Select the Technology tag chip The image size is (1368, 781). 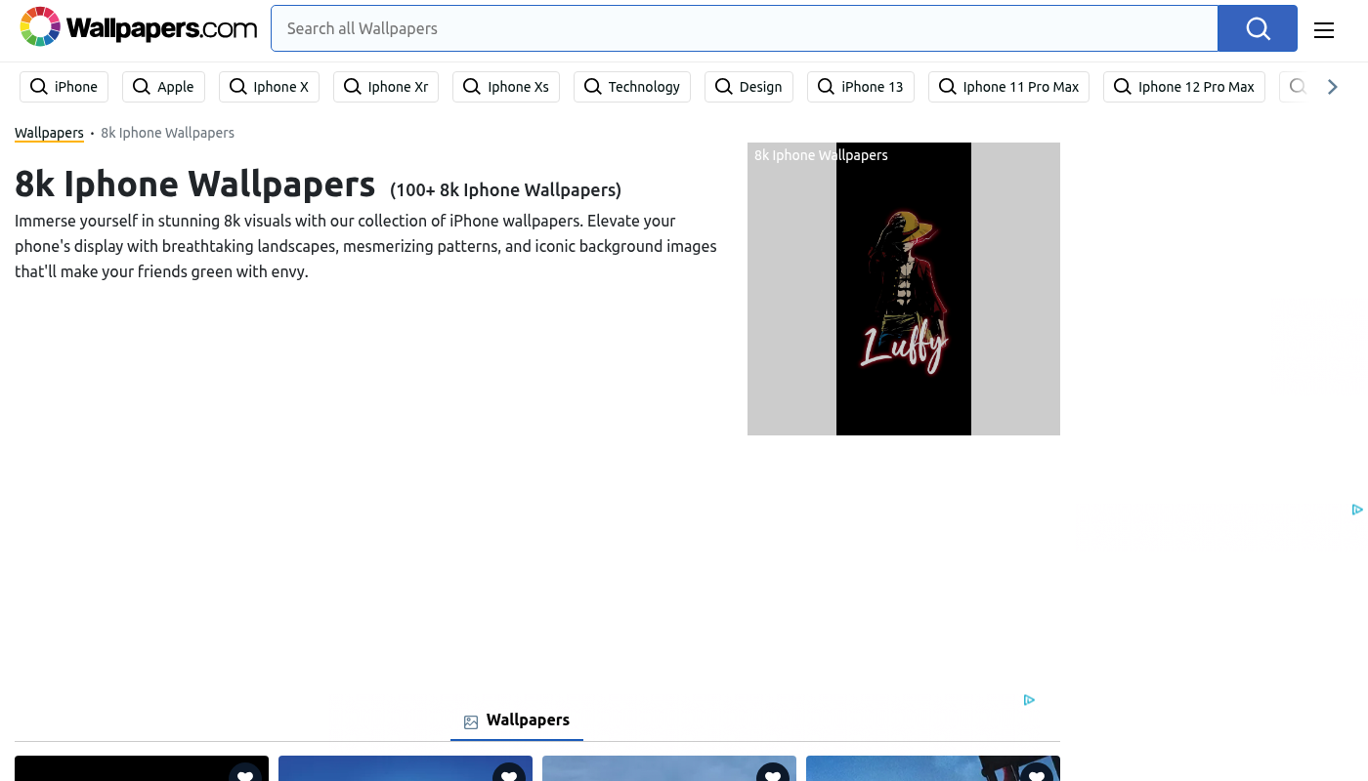tap(631, 87)
